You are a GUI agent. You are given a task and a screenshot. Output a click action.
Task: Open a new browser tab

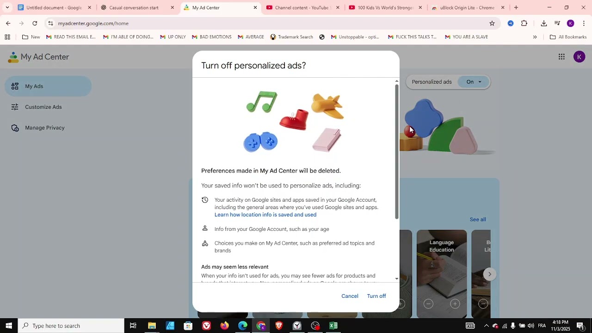pyautogui.click(x=516, y=7)
